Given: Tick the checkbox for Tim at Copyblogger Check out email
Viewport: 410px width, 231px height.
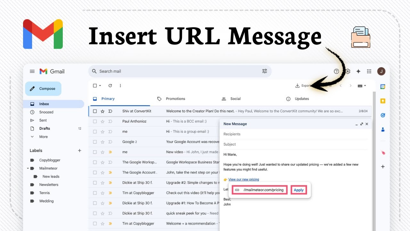Looking at the screenshot, I should [x=95, y=193].
